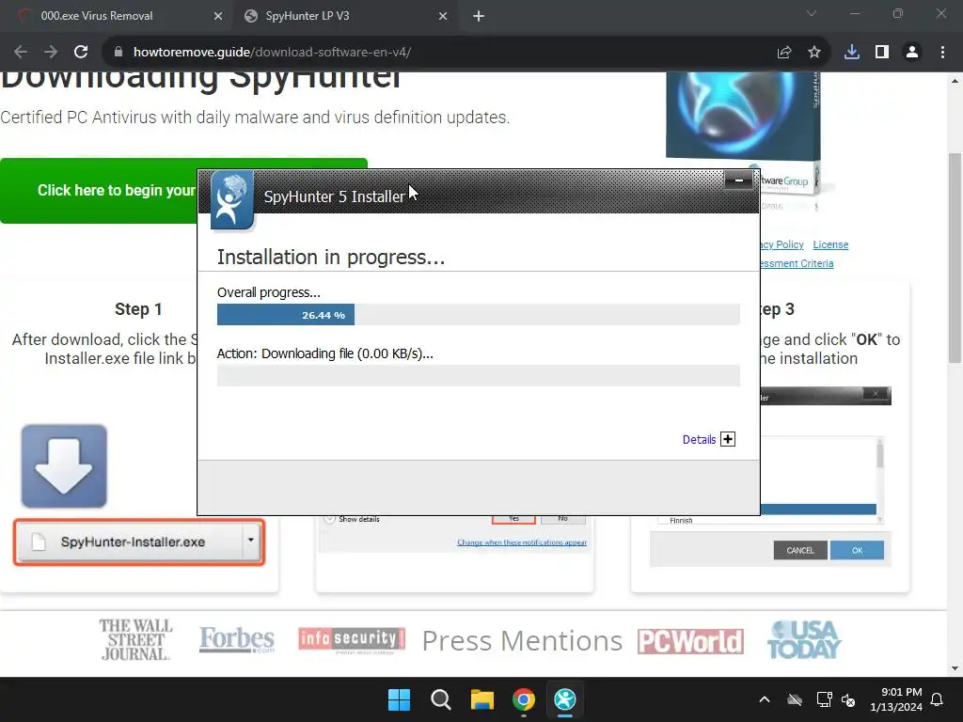963x722 pixels.
Task: Click the SpyHunter product box image
Action: [x=743, y=117]
